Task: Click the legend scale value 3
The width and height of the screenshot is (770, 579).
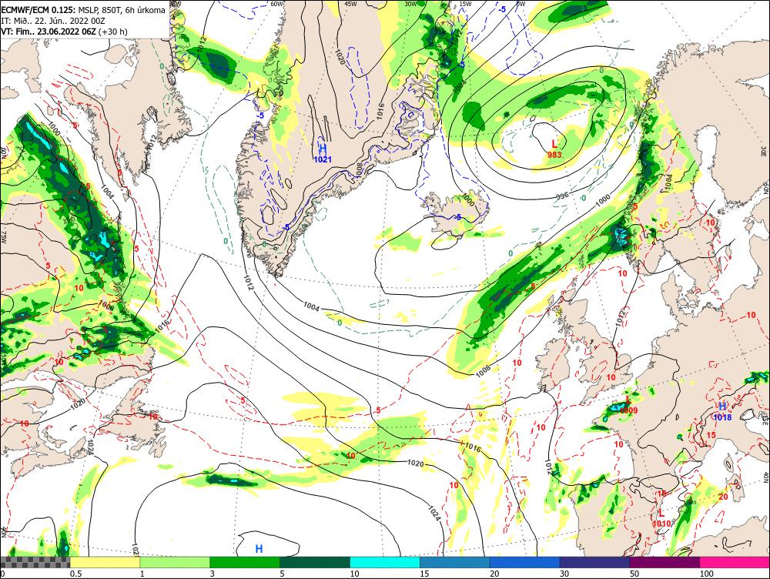Action: tap(213, 574)
